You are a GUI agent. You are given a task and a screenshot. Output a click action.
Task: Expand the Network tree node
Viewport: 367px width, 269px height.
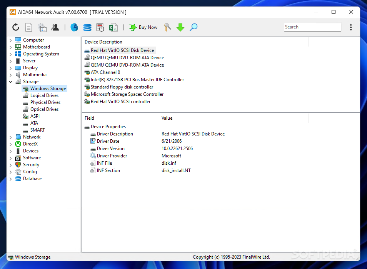tap(10, 137)
